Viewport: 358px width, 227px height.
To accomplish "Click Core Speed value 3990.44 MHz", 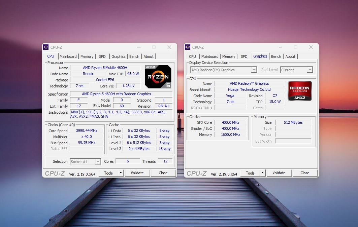I will coord(87,130).
